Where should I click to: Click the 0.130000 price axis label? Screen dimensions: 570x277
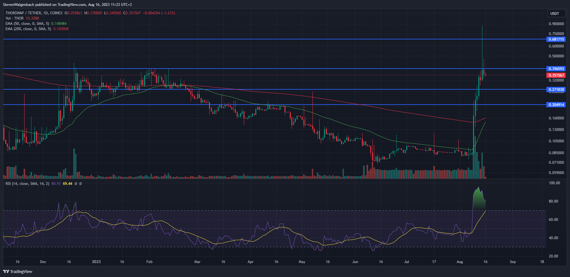tap(556, 130)
